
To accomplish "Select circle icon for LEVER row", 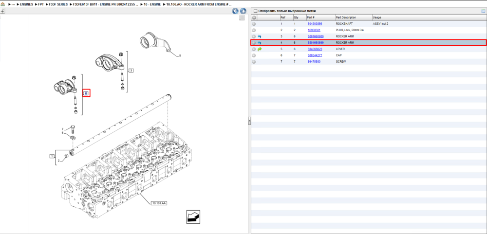I will coord(254,49).
